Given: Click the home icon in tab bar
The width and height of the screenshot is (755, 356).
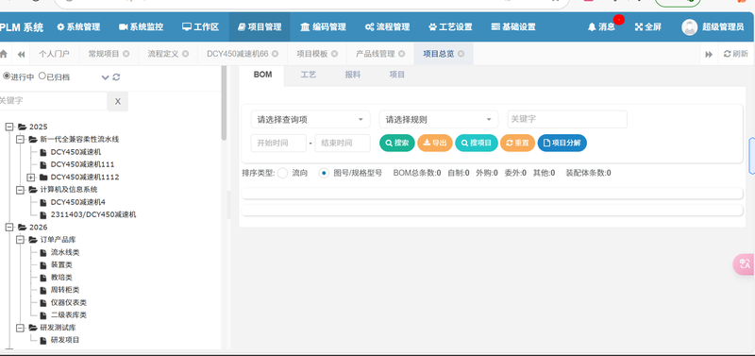Looking at the screenshot, I should point(3,54).
